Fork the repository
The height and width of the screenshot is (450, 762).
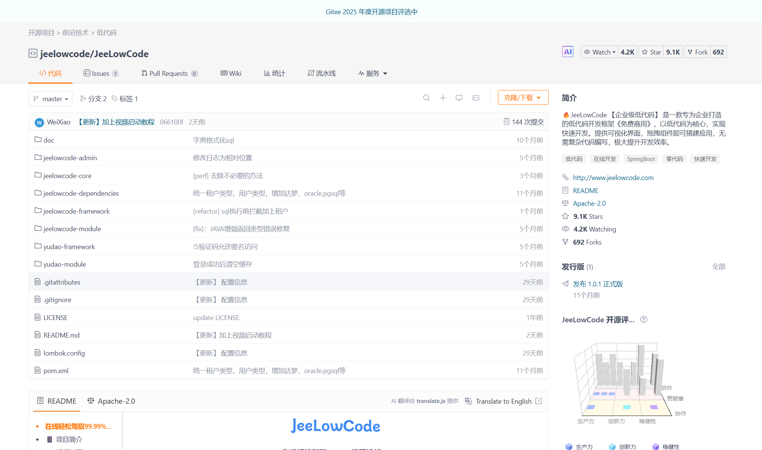tap(697, 52)
